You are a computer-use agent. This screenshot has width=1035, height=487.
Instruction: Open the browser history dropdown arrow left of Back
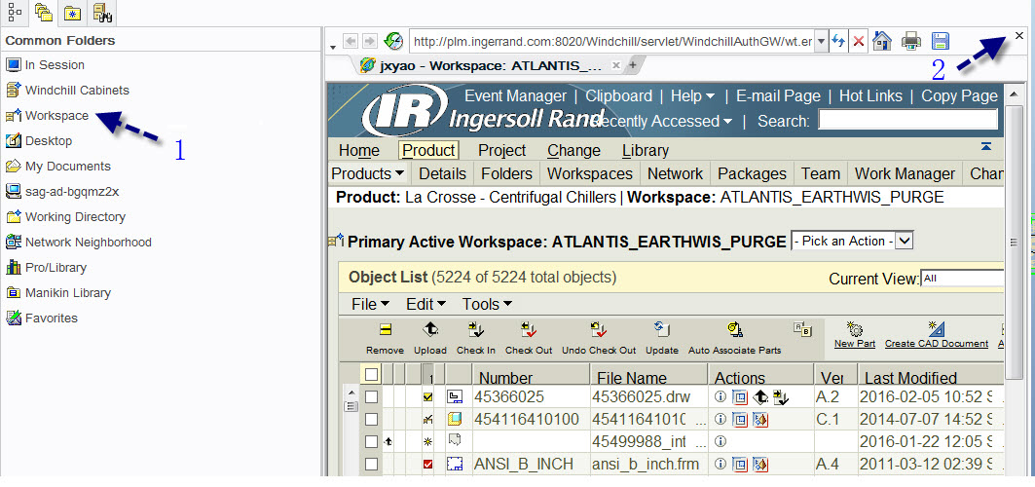pyautogui.click(x=333, y=47)
